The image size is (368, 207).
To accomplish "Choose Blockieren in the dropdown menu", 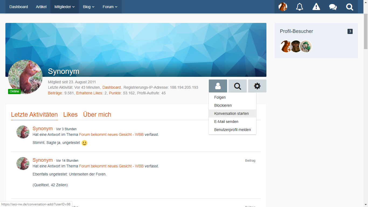I will pos(223,105).
